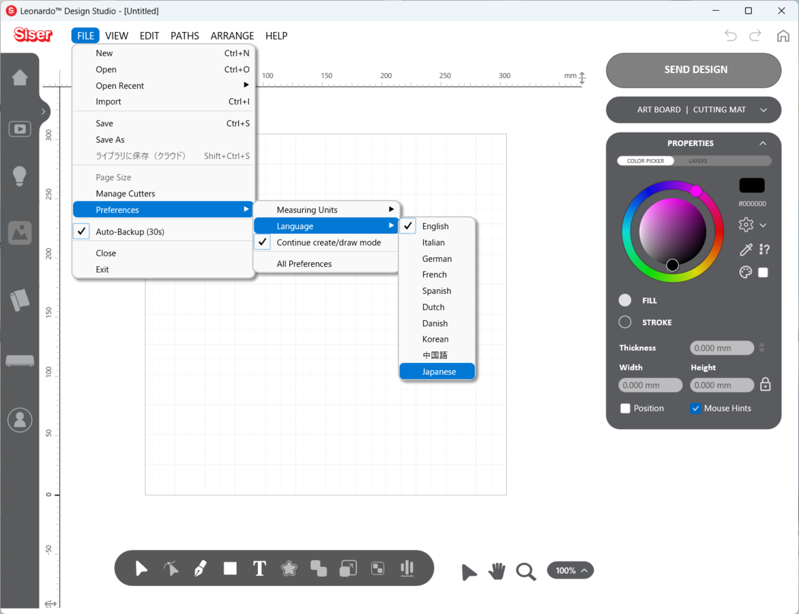
Task: Select the Rectangle shape tool
Action: pyautogui.click(x=230, y=568)
